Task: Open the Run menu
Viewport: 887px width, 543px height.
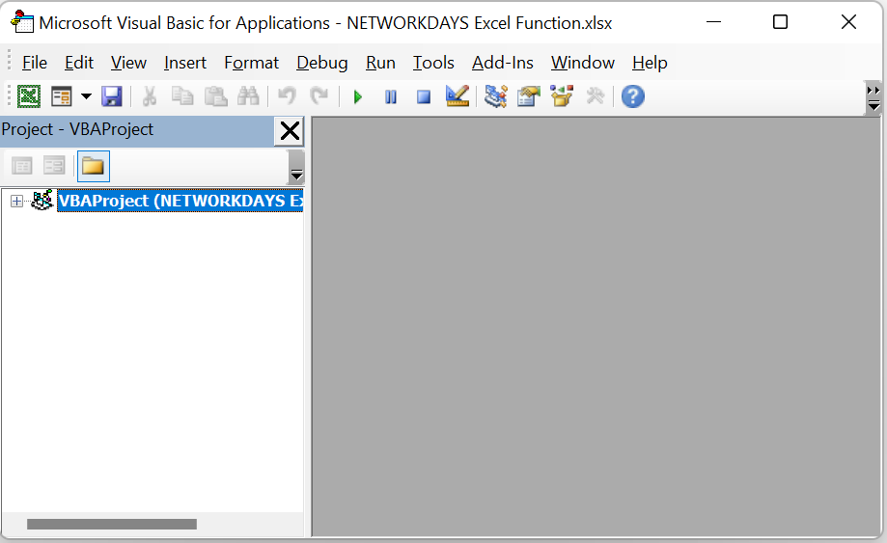Action: (380, 63)
